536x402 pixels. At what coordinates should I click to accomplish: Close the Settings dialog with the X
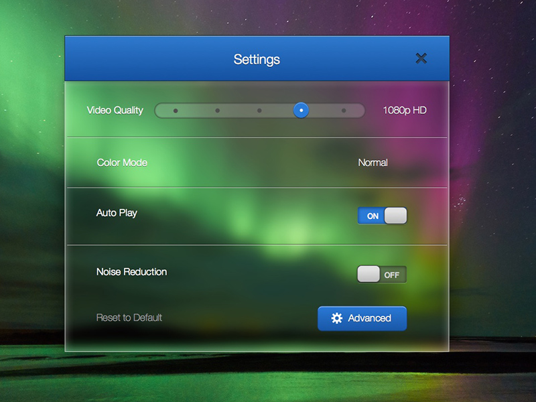tap(421, 58)
